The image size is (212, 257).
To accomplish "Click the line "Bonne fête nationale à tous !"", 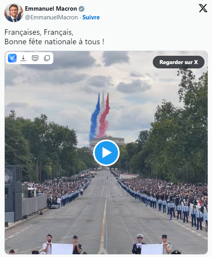I will point(54,42).
